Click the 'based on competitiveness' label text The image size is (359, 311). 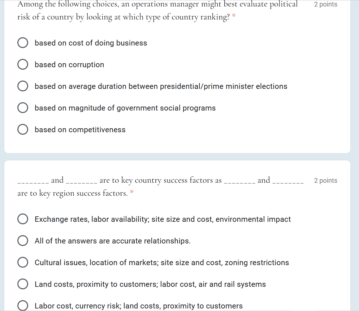pos(80,130)
